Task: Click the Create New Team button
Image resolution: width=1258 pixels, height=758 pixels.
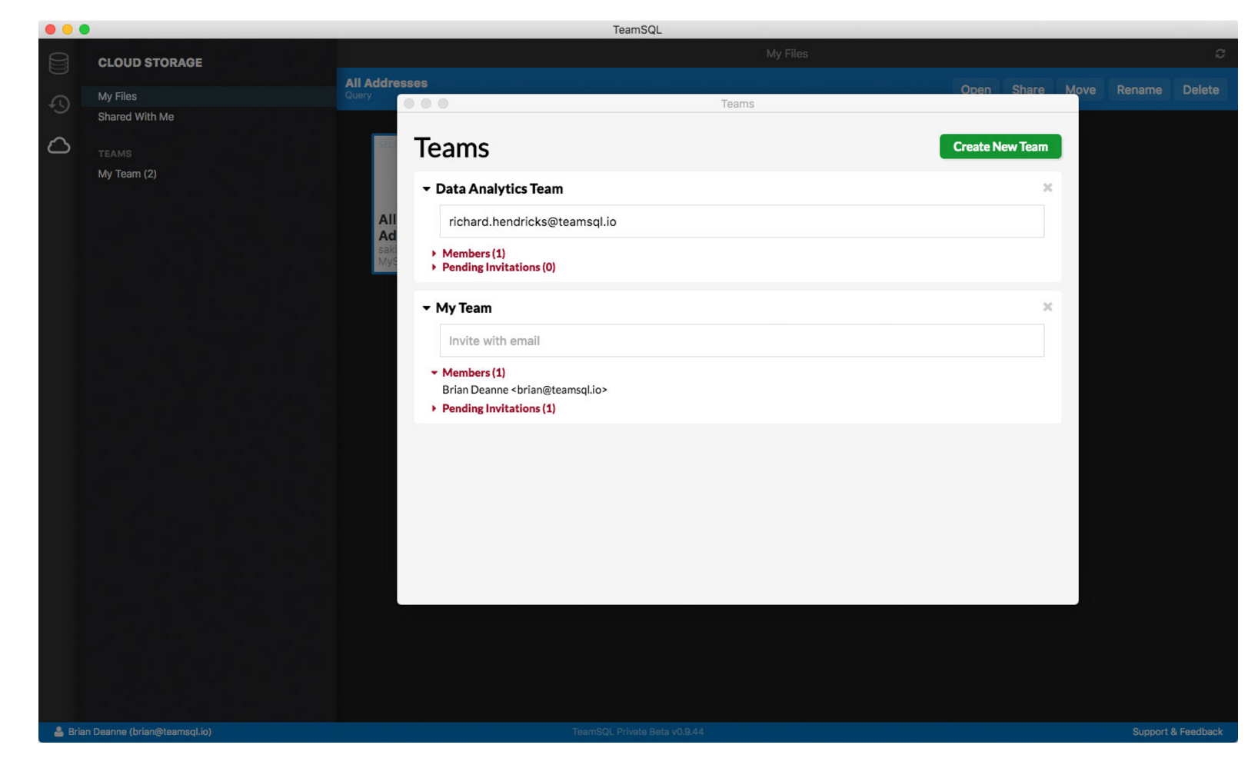Action: click(x=1000, y=146)
